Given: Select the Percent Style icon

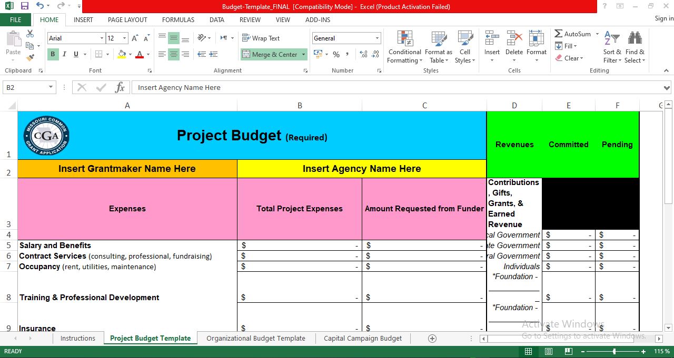Looking at the screenshot, I should tap(335, 54).
